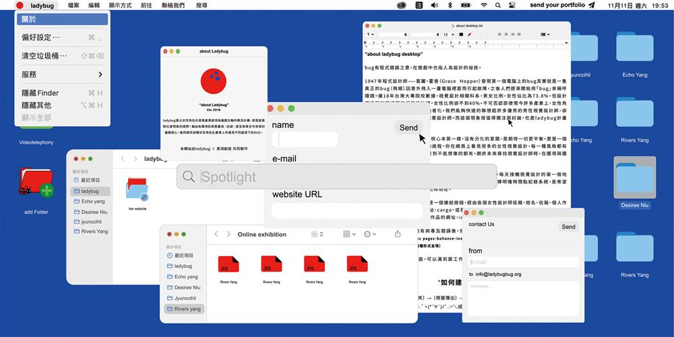Expand the 服務 submenu arrow
This screenshot has width=674, height=337.
click(100, 74)
